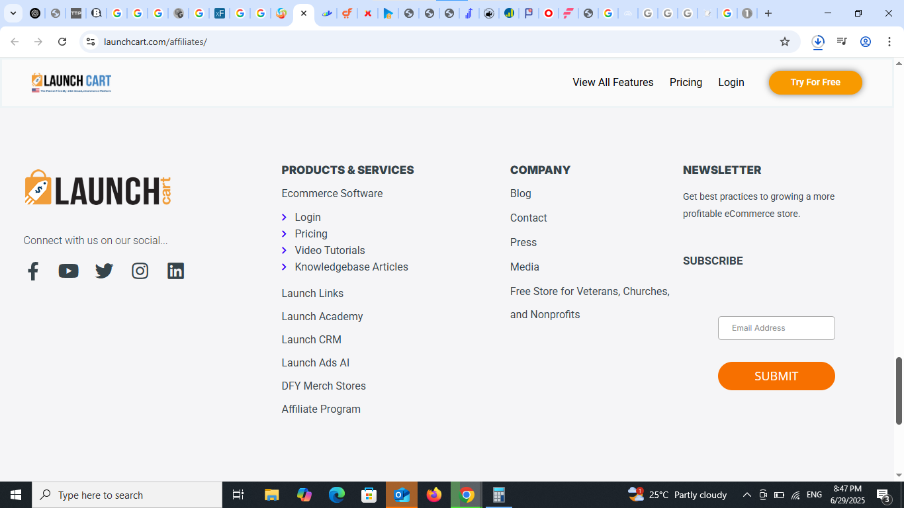Open the media control icon in toolbar
The image size is (904, 508).
click(x=842, y=42)
